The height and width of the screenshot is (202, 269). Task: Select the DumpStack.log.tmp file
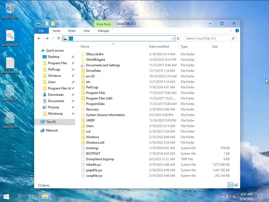100,159
